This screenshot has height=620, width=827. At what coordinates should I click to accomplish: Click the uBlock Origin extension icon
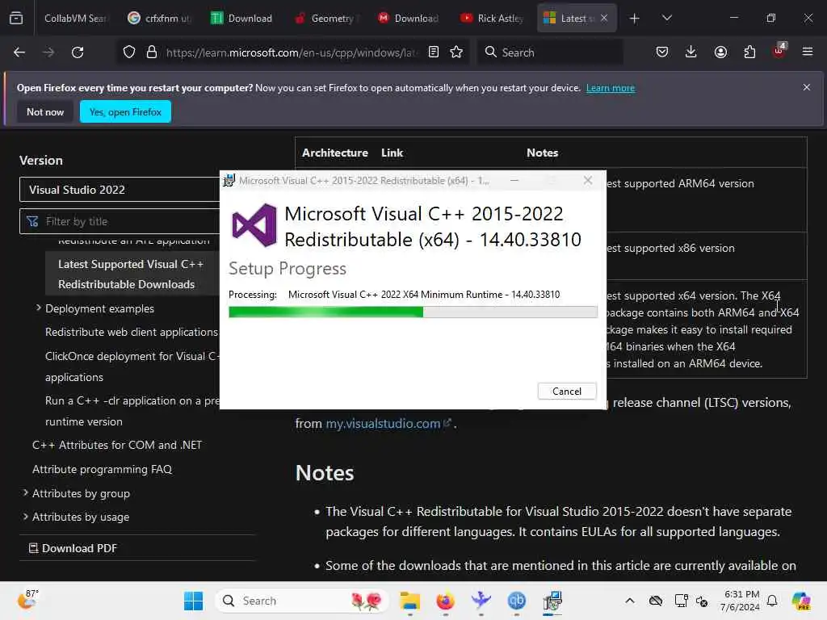coord(779,51)
